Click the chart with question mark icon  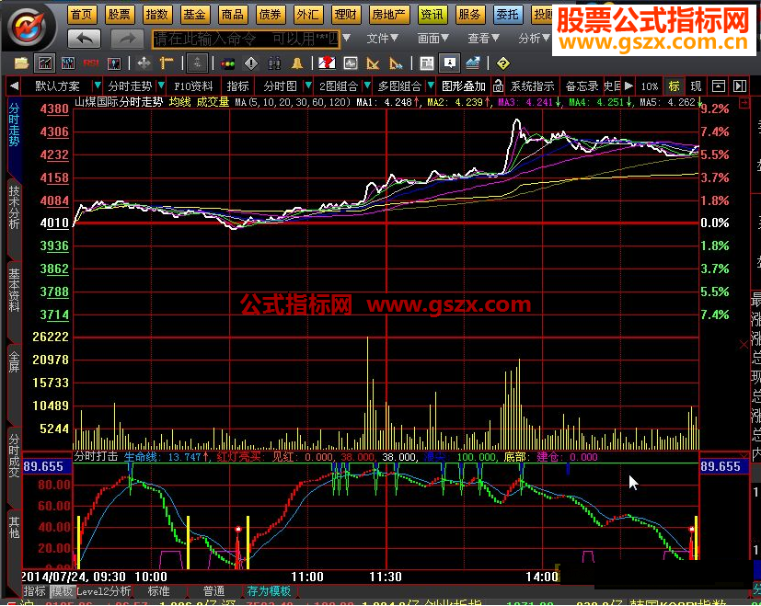point(327,63)
